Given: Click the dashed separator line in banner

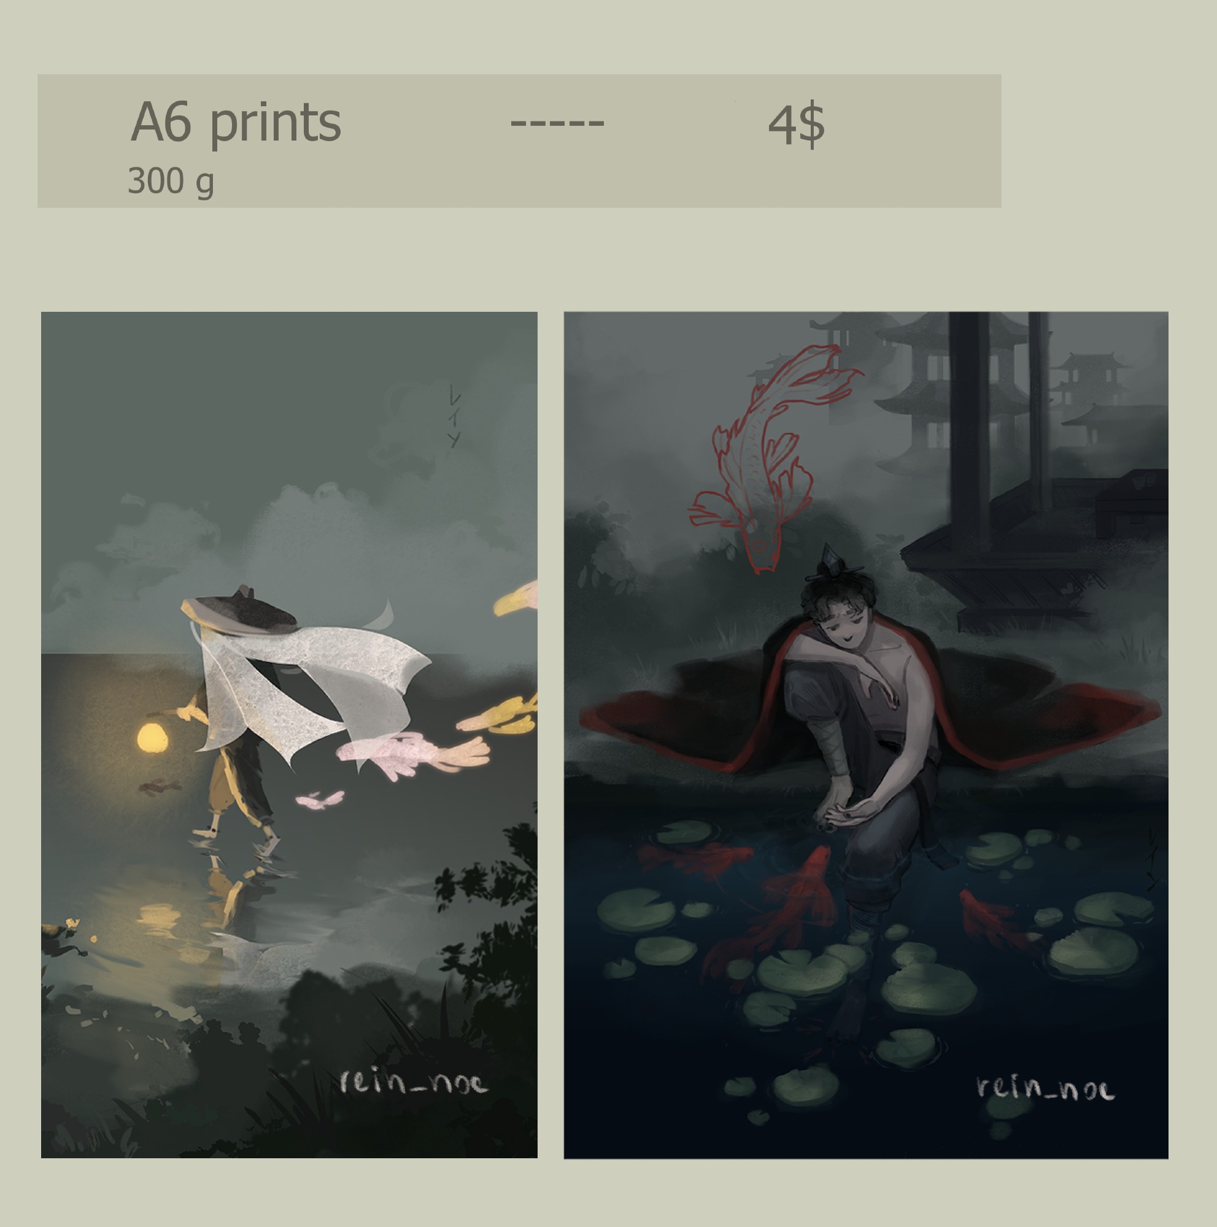Looking at the screenshot, I should [557, 123].
